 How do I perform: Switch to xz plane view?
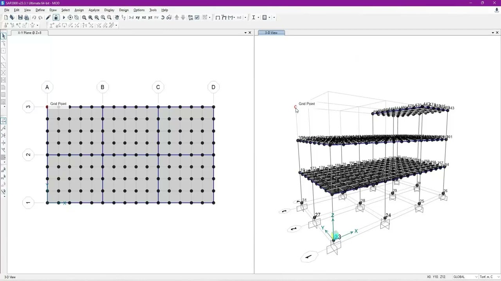click(144, 17)
